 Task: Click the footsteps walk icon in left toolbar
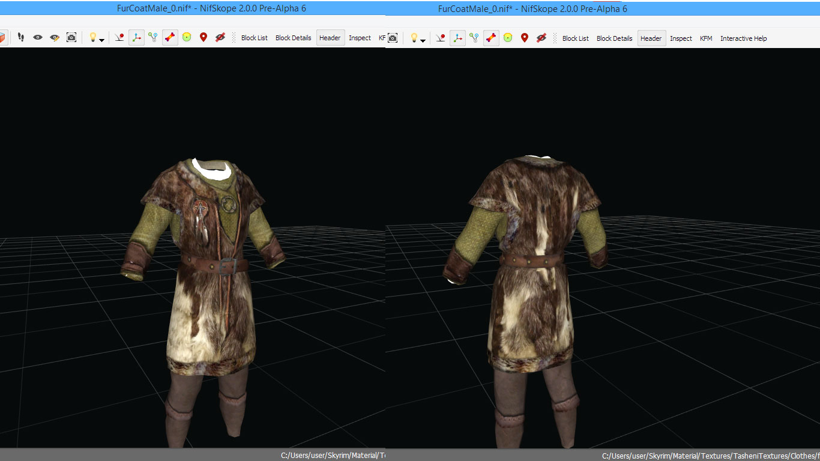point(21,37)
